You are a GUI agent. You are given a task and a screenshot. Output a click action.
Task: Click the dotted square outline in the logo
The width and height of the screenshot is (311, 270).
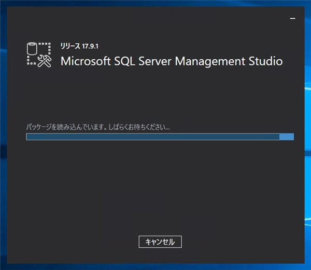45,47
